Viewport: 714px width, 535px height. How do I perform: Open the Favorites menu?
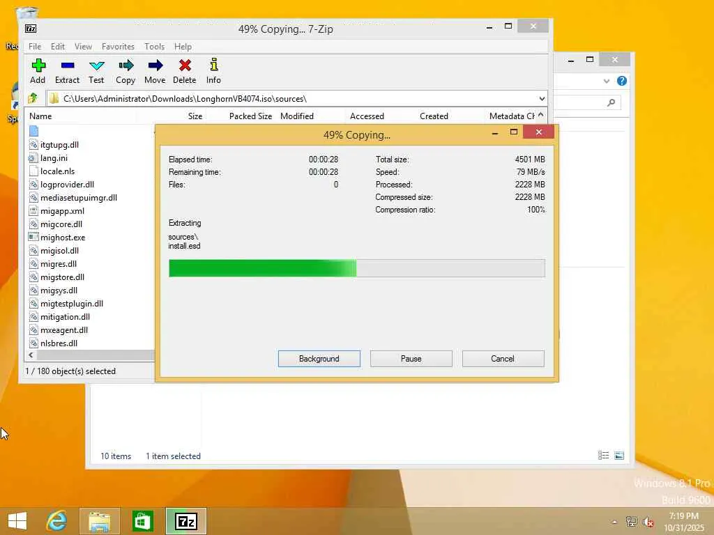point(118,47)
